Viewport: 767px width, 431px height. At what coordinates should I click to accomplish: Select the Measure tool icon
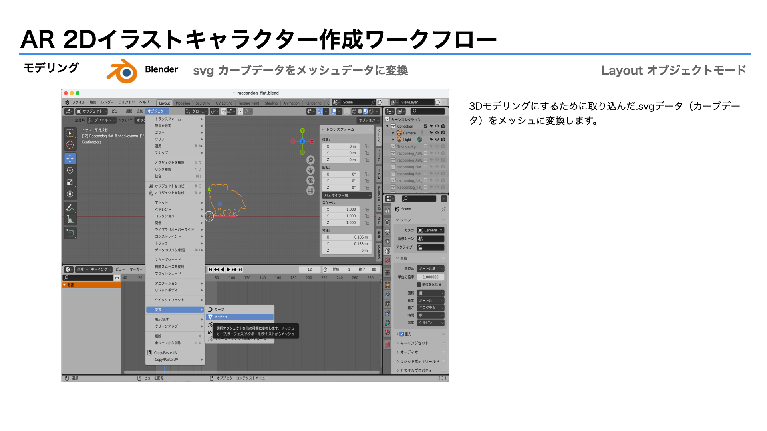pyautogui.click(x=70, y=220)
